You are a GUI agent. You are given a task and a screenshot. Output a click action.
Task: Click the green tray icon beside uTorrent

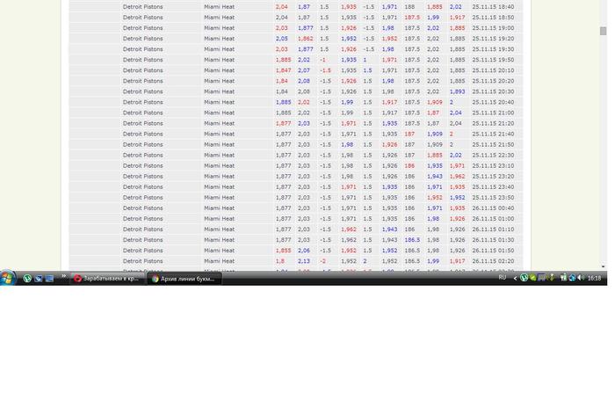(533, 278)
